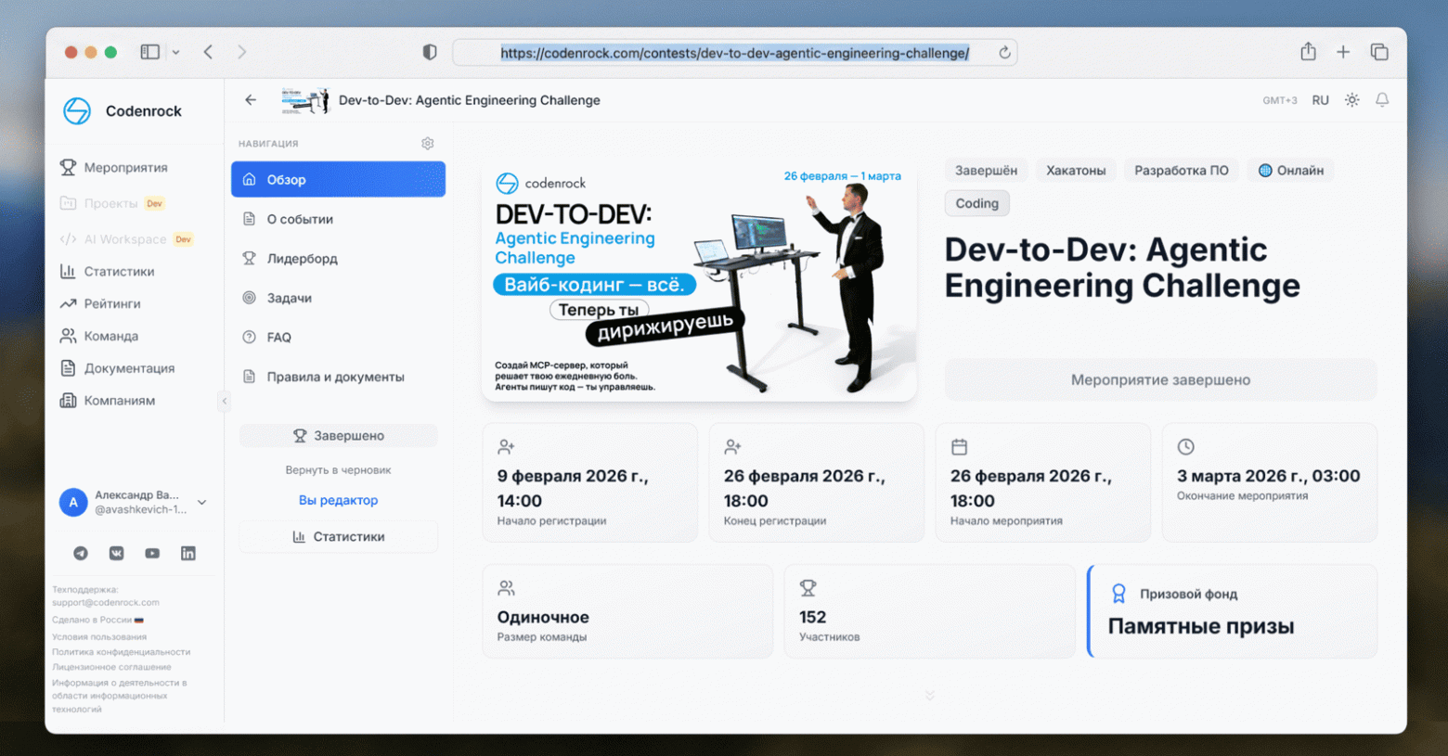Open Лицензионное соглашение link
Screen dimensions: 1448x756
click(111, 666)
